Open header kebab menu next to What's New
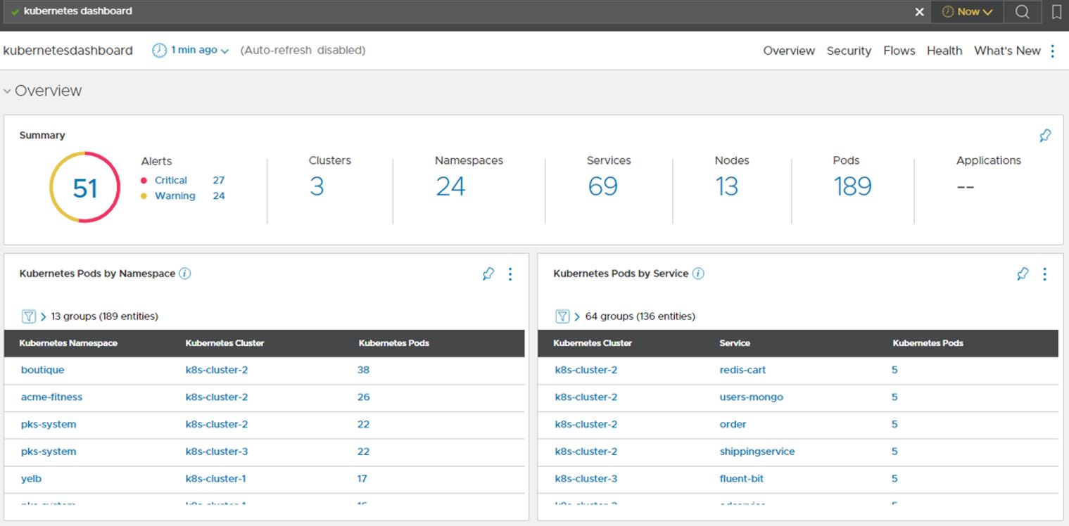The height and width of the screenshot is (526, 1069). (x=1052, y=51)
